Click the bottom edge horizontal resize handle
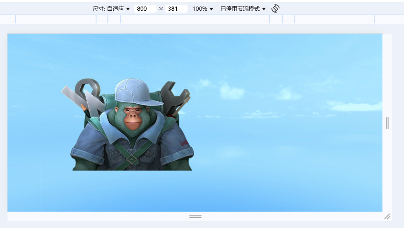This screenshot has width=404, height=228. pos(195,217)
